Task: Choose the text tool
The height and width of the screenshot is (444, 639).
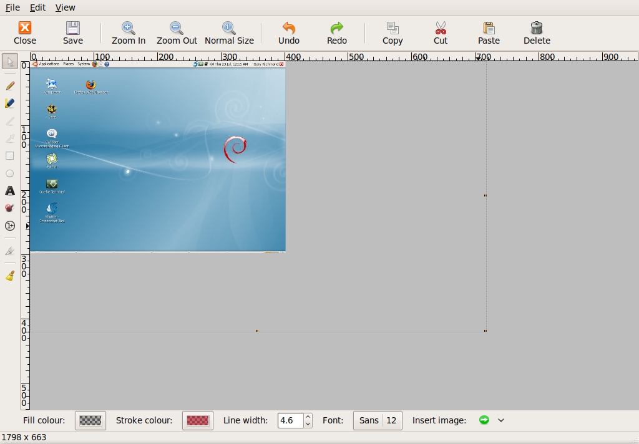Action: pyautogui.click(x=10, y=191)
